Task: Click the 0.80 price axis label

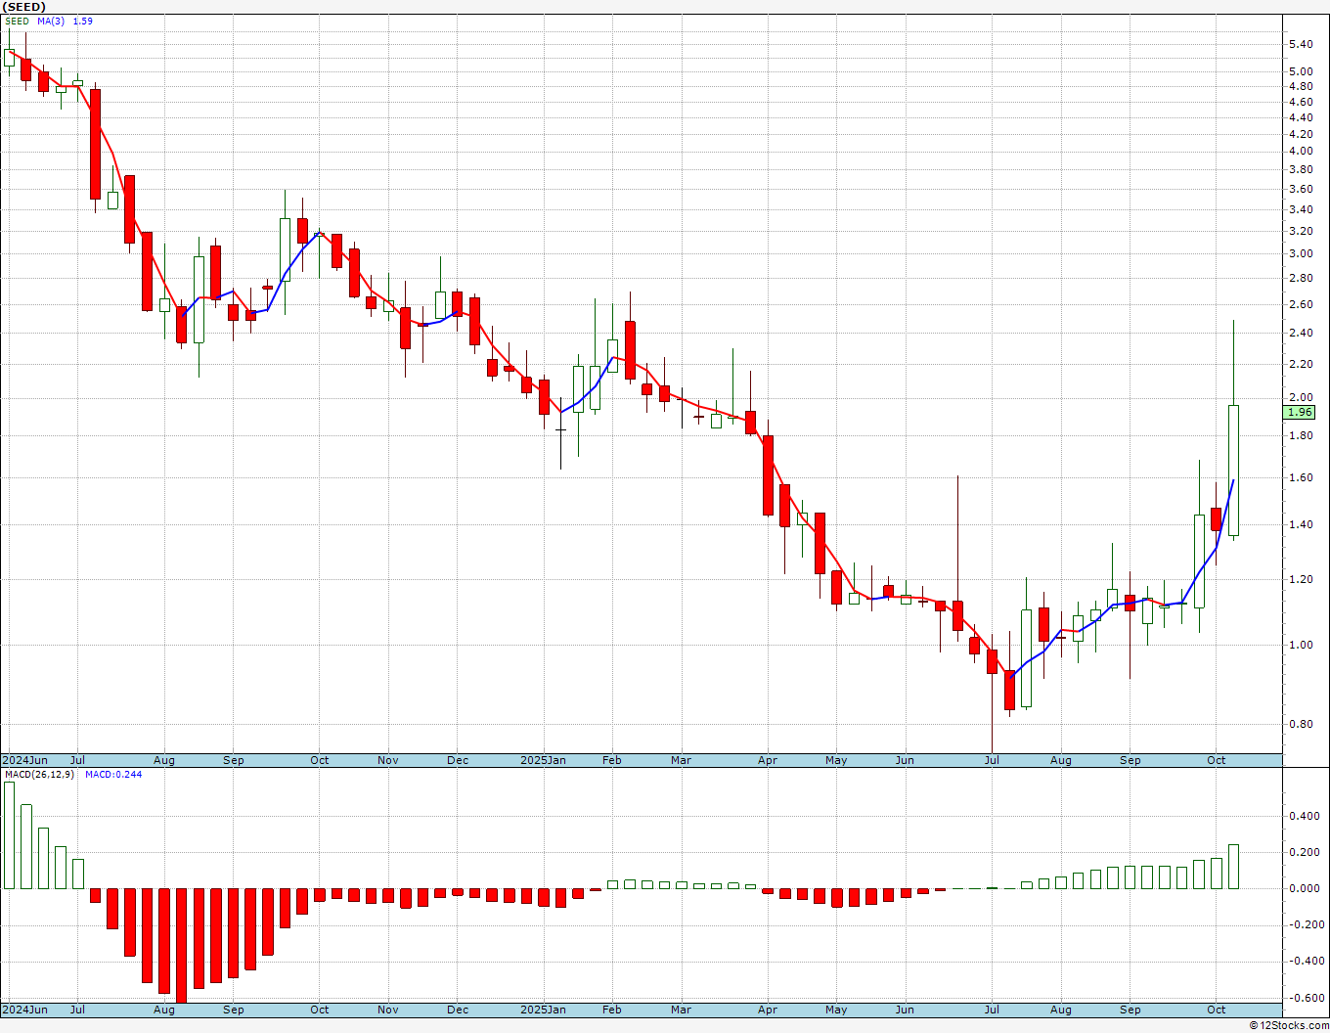Action: [1301, 724]
